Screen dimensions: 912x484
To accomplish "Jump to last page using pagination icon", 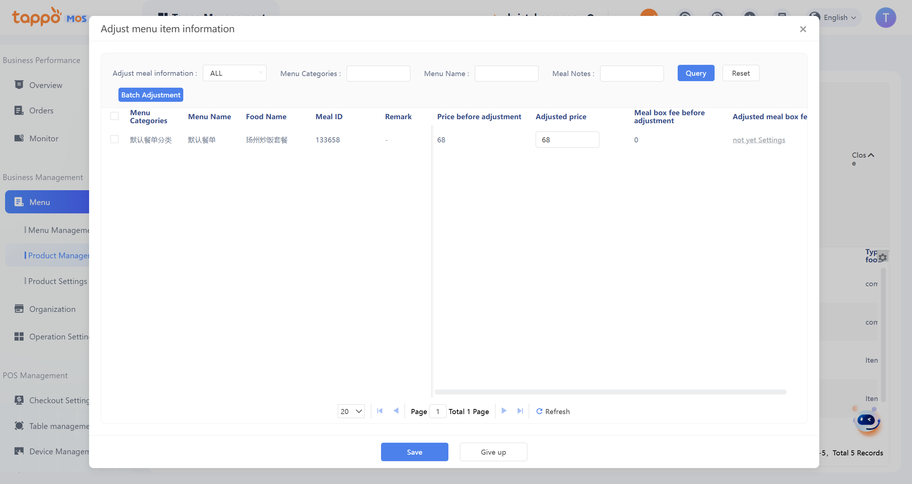I will click(520, 411).
